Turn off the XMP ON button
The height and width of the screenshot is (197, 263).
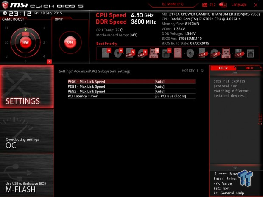click(70, 42)
